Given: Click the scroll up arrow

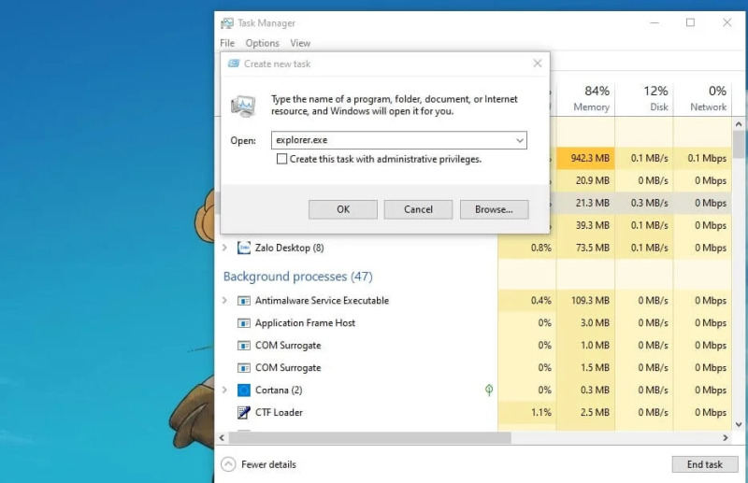Looking at the screenshot, I should [x=739, y=124].
